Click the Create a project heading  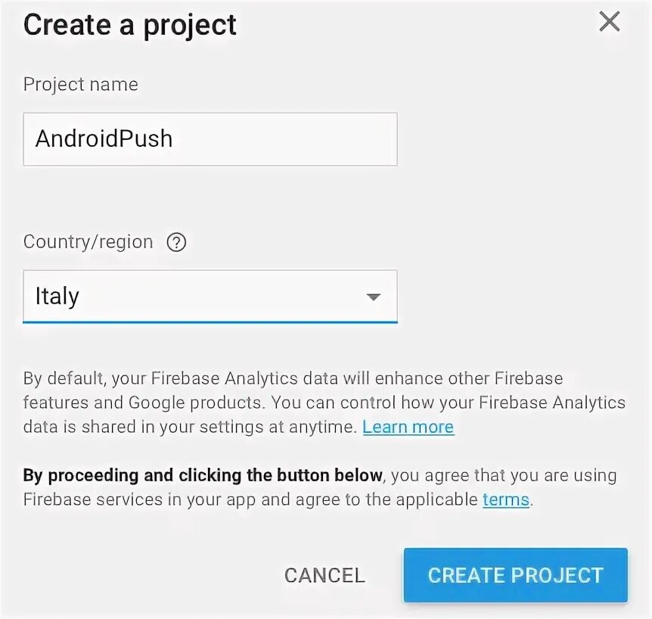click(130, 25)
